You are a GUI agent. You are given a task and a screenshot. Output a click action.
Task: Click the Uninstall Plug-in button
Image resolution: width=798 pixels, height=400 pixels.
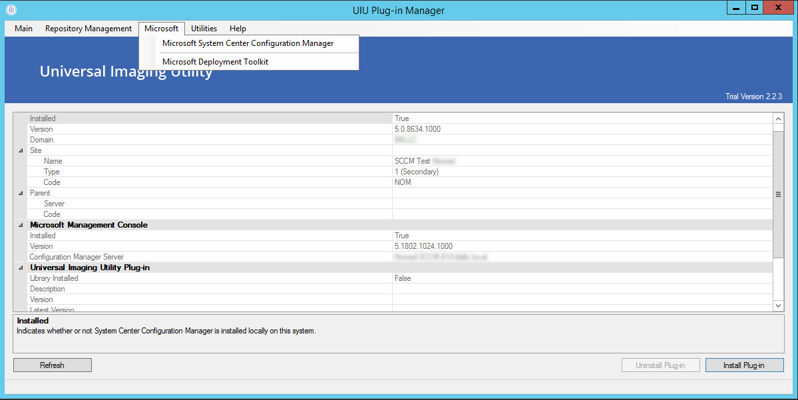pyautogui.click(x=661, y=365)
